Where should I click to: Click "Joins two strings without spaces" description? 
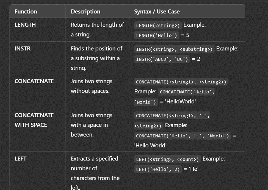click(x=92, y=86)
